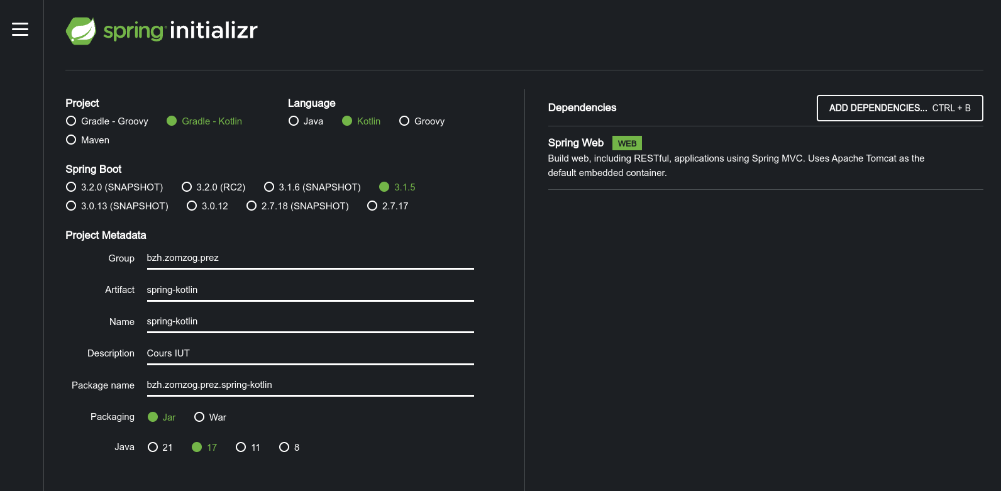Click the Package name input field
The height and width of the screenshot is (491, 1001).
pyautogui.click(x=310, y=385)
